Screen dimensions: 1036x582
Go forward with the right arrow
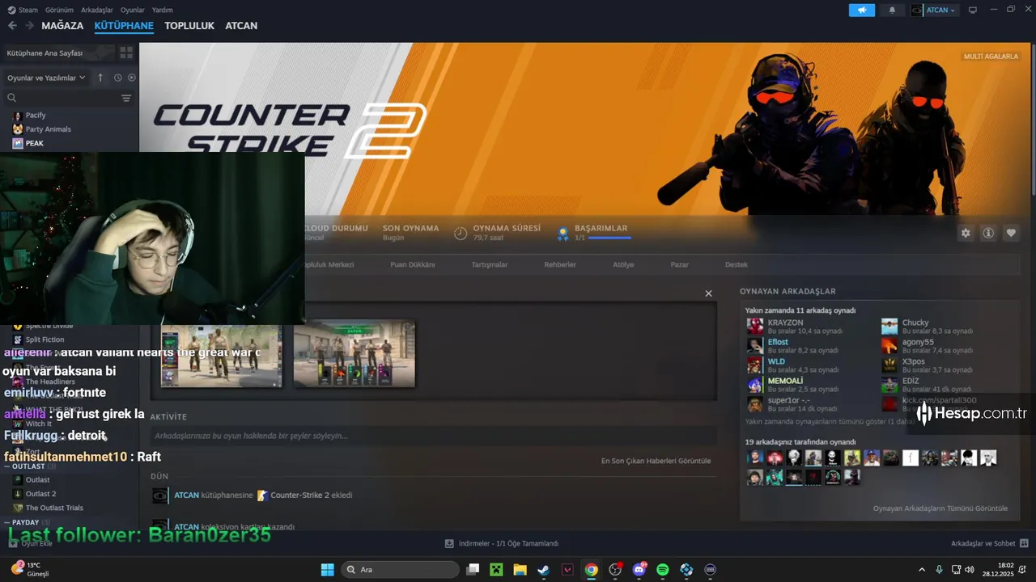click(x=29, y=26)
